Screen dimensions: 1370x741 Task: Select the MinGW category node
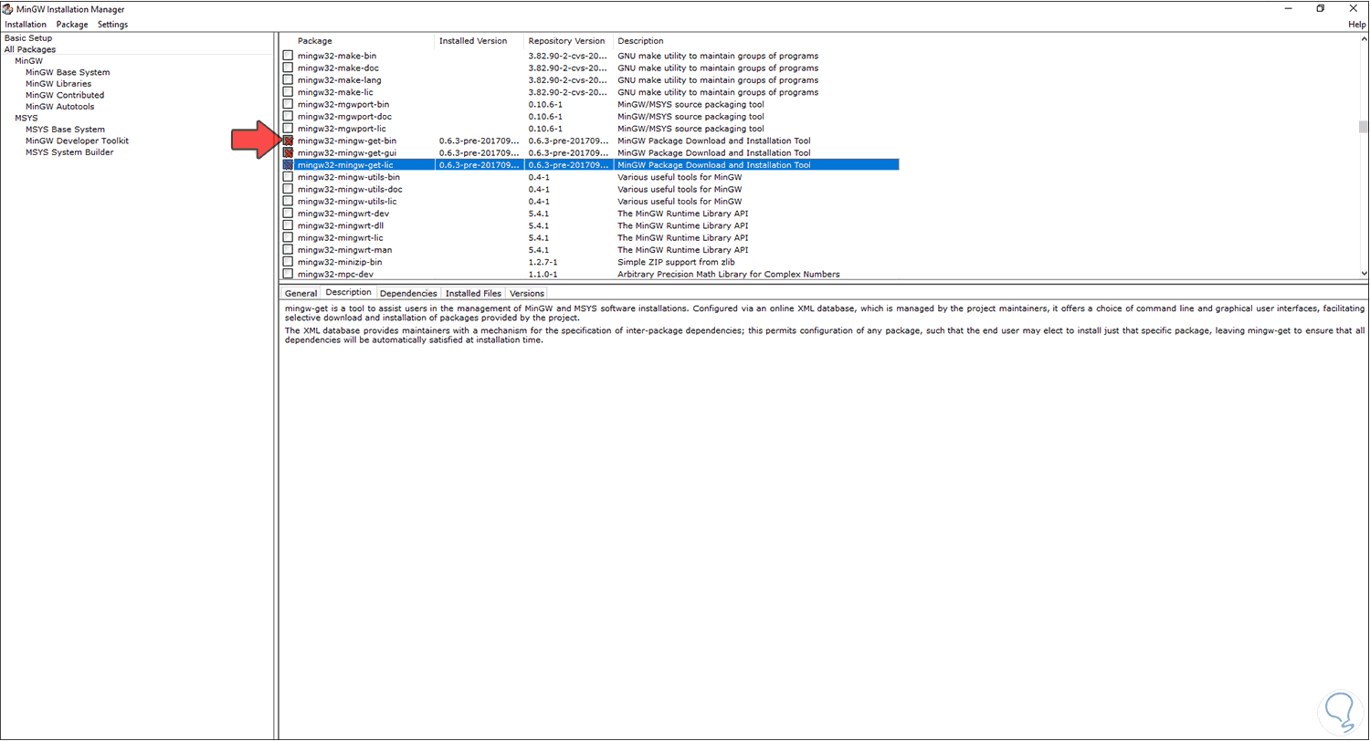pos(28,61)
